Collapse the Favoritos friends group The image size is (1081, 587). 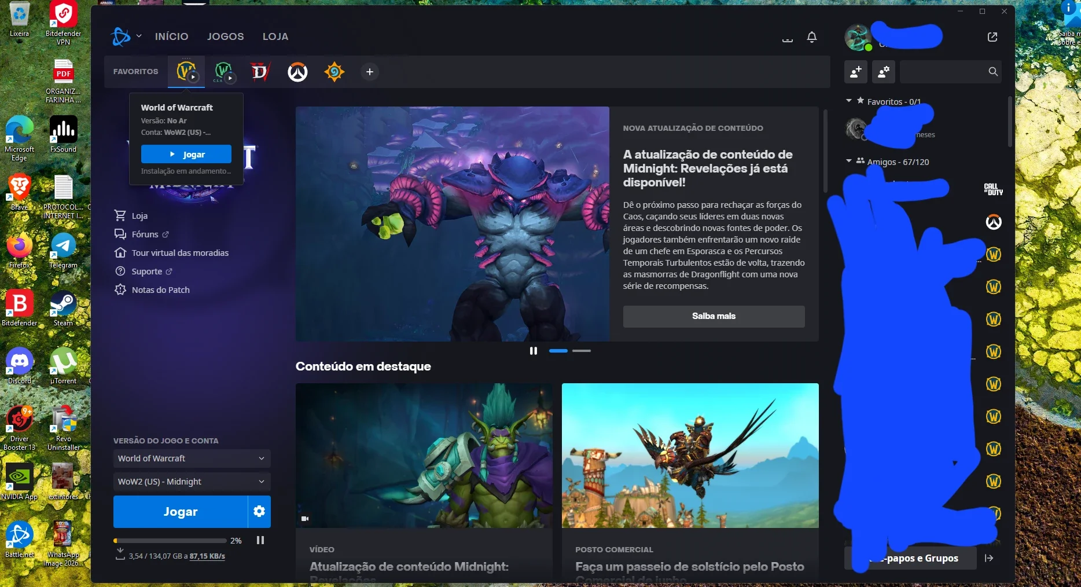click(849, 101)
